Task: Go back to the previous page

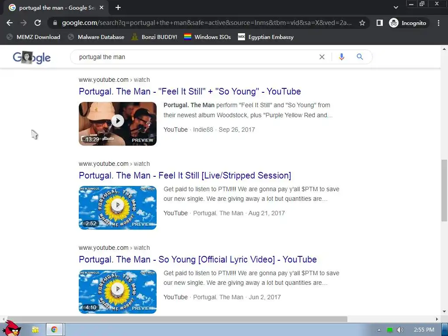Action: coord(10,23)
